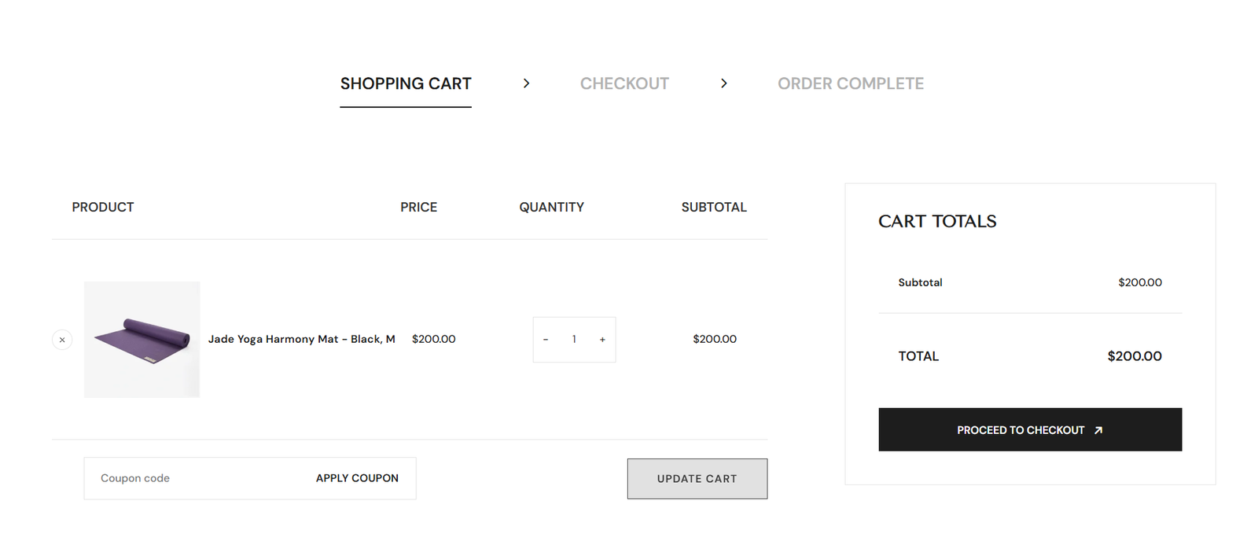The image size is (1258, 545).
Task: Click the Cart Totals heading
Action: click(937, 222)
